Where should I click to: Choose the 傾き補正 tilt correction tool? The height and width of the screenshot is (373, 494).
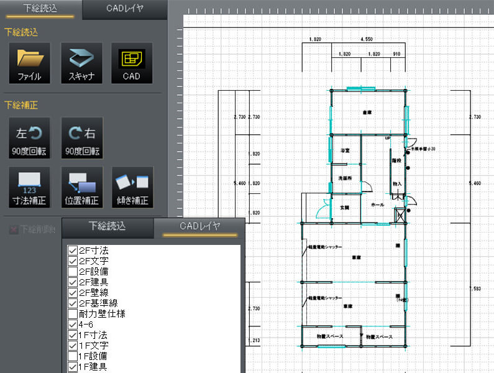coord(131,188)
